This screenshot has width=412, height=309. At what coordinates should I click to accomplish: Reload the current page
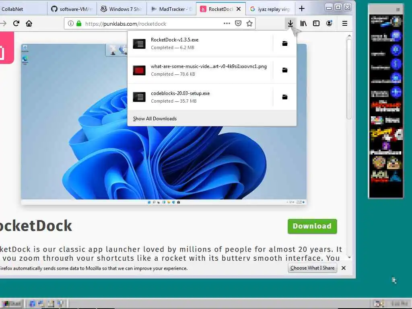pos(16,24)
